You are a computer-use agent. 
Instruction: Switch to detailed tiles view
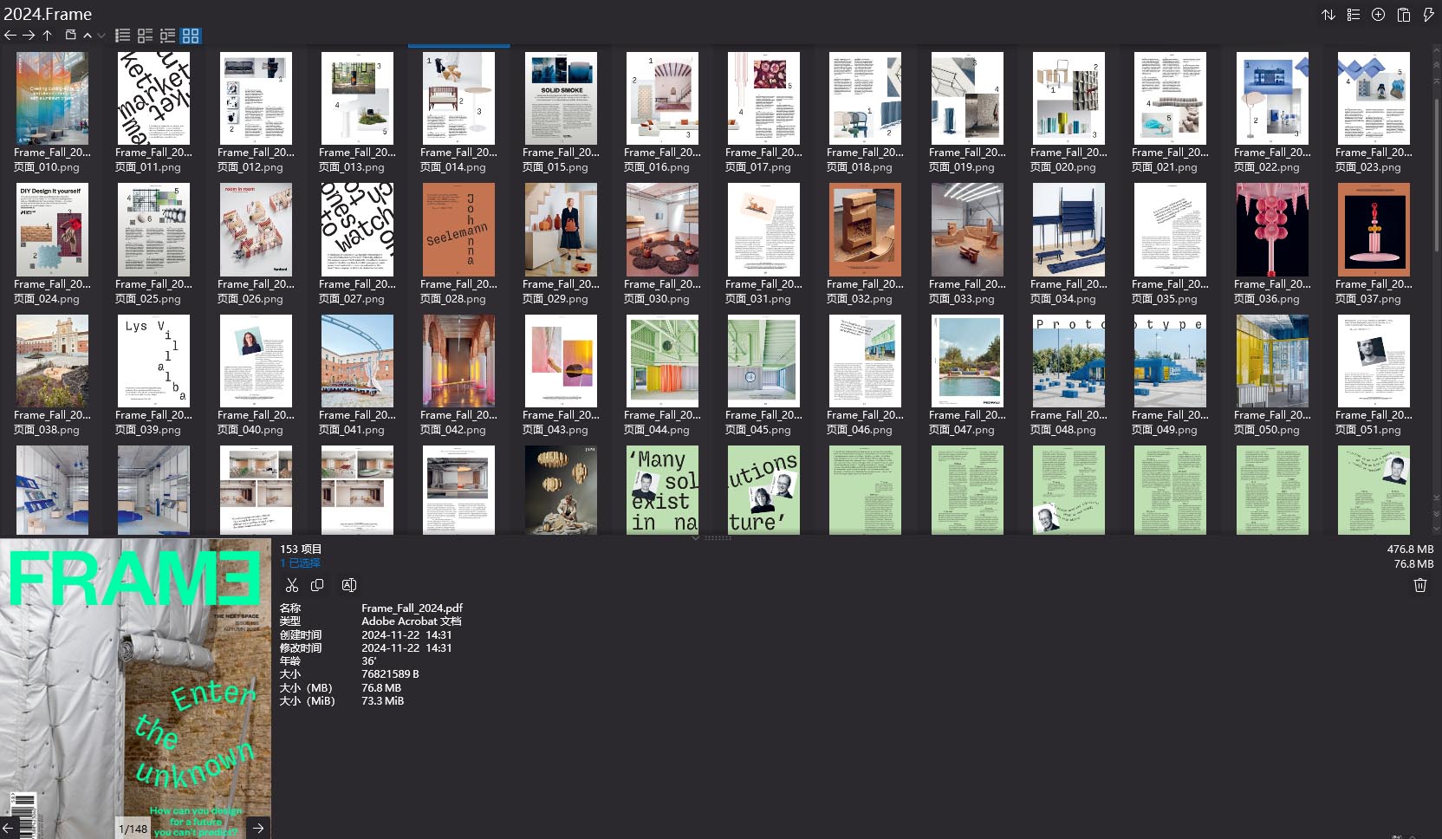point(168,36)
